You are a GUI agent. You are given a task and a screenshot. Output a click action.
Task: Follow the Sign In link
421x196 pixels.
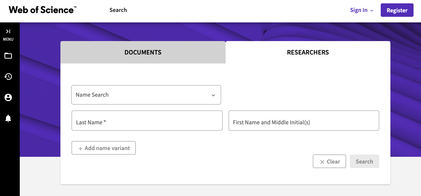coord(359,10)
